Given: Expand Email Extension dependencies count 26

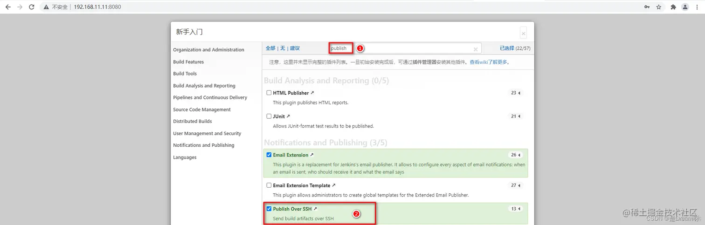Looking at the screenshot, I should [516, 155].
